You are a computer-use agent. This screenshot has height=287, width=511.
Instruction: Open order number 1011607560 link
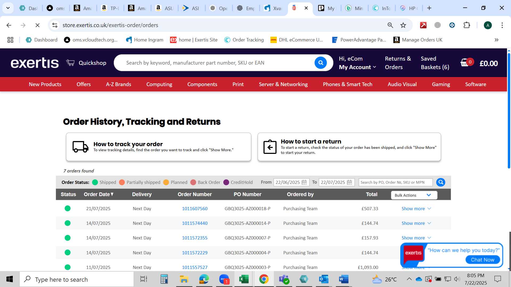(195, 209)
